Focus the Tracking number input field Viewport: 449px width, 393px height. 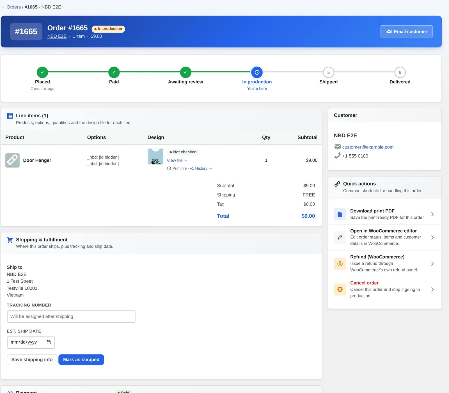[x=71, y=316]
